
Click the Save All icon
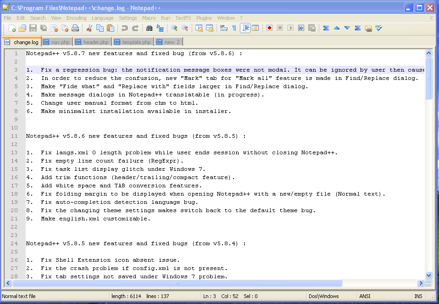44,28
